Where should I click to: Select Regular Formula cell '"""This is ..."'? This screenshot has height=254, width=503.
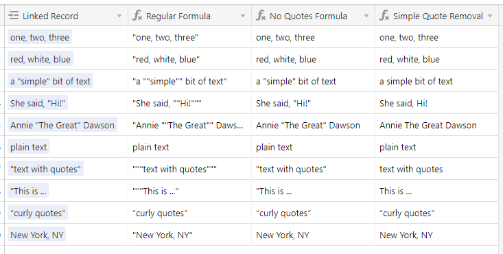(x=189, y=191)
